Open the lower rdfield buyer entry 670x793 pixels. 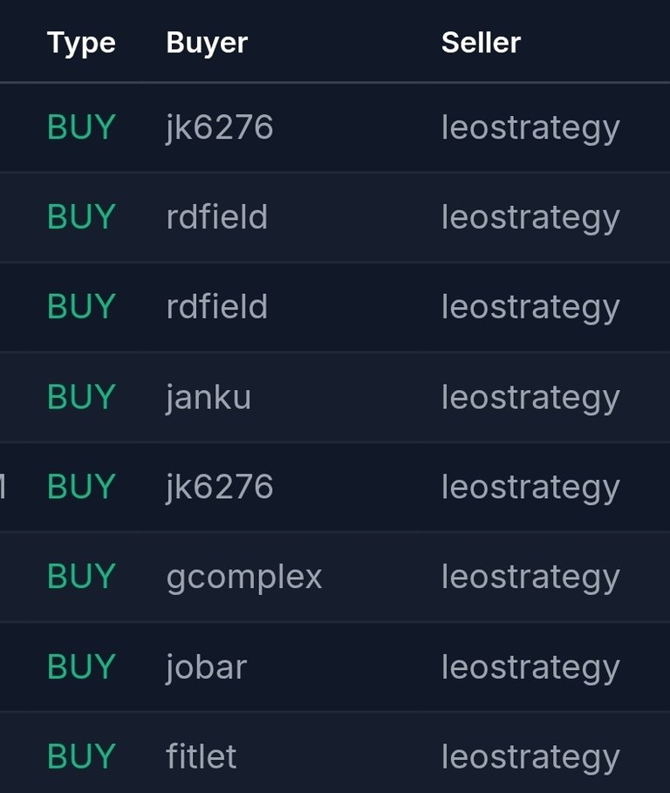point(217,307)
